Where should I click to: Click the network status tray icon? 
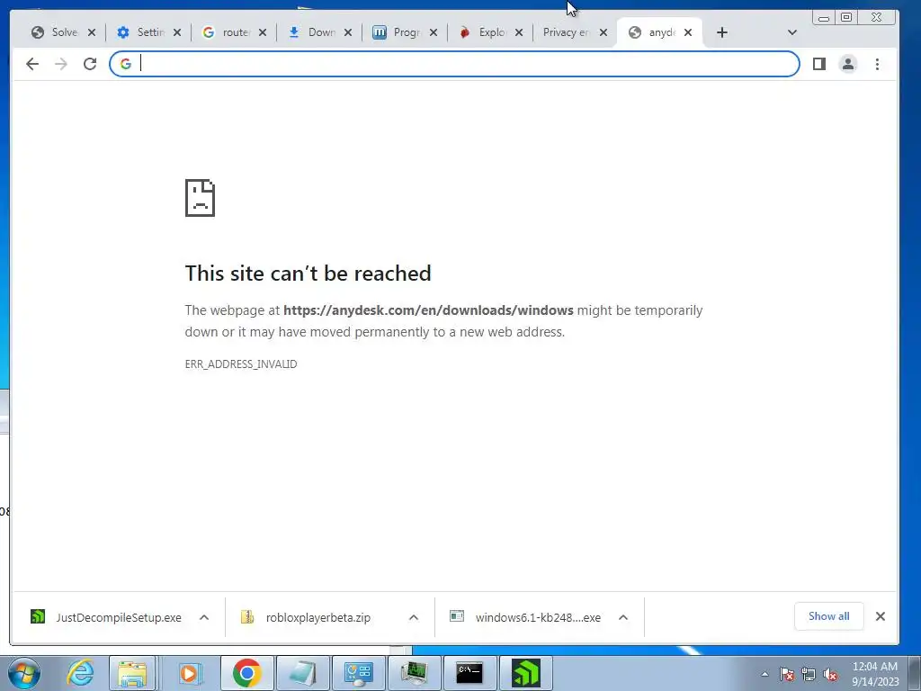809,675
